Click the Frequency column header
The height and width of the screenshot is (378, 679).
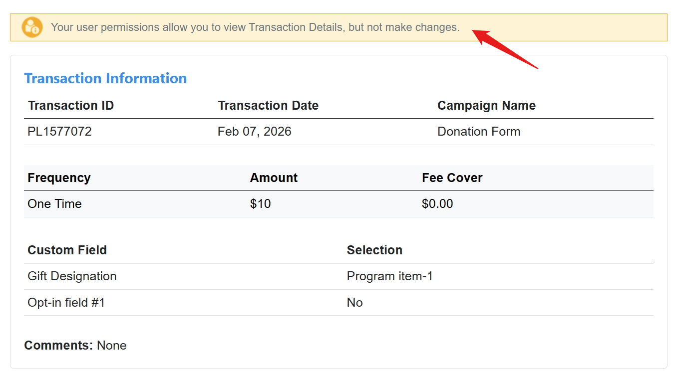pos(59,178)
